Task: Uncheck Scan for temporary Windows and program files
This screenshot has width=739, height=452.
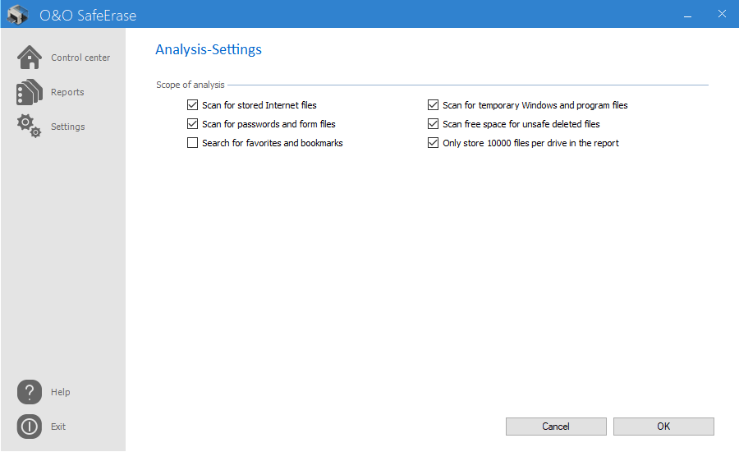Action: point(433,104)
